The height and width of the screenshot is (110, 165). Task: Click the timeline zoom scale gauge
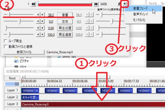[12, 84]
